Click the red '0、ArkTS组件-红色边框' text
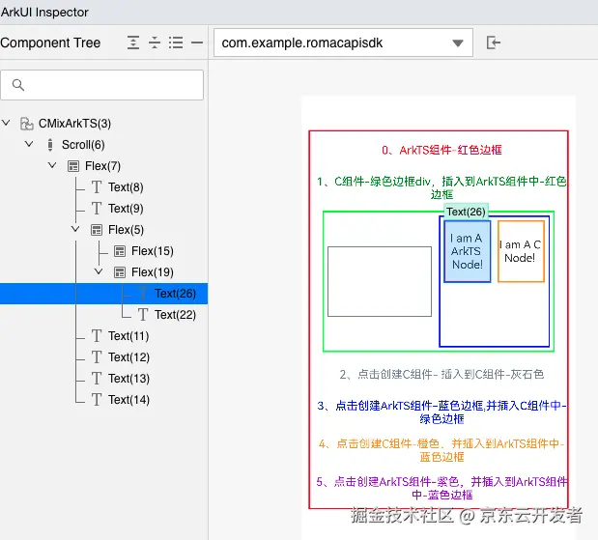The image size is (598, 540). 441,150
